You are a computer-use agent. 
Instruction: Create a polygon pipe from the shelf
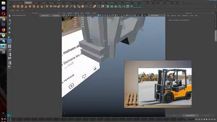coord(42,6)
